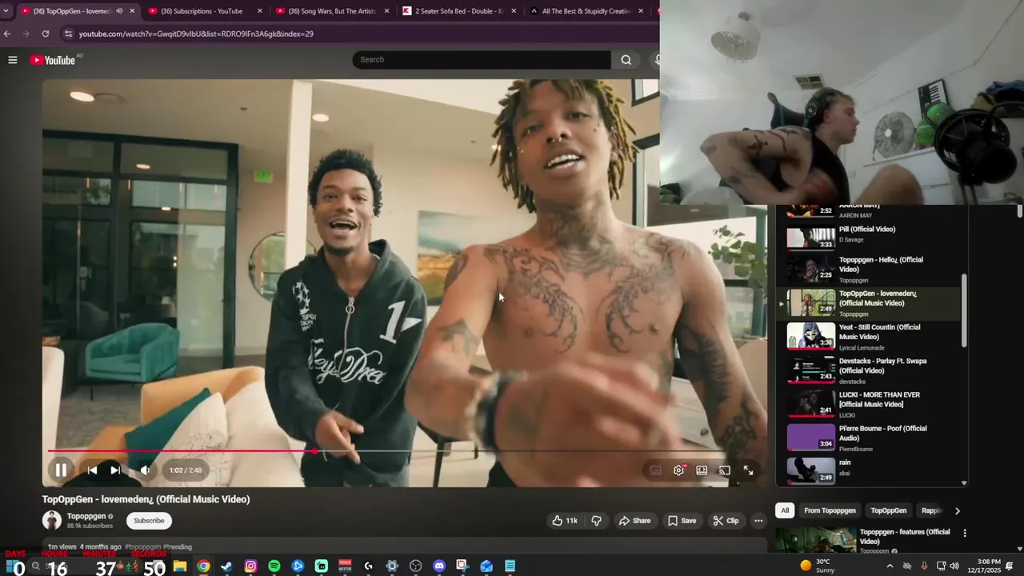Image resolution: width=1024 pixels, height=576 pixels.
Task: Select the All filter chip
Action: [785, 510]
